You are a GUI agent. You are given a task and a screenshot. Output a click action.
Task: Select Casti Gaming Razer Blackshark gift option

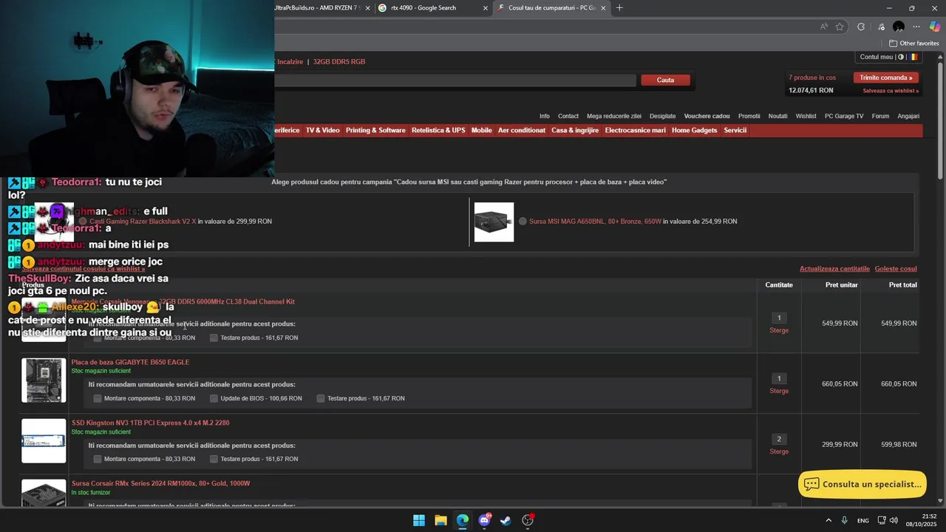pos(83,221)
